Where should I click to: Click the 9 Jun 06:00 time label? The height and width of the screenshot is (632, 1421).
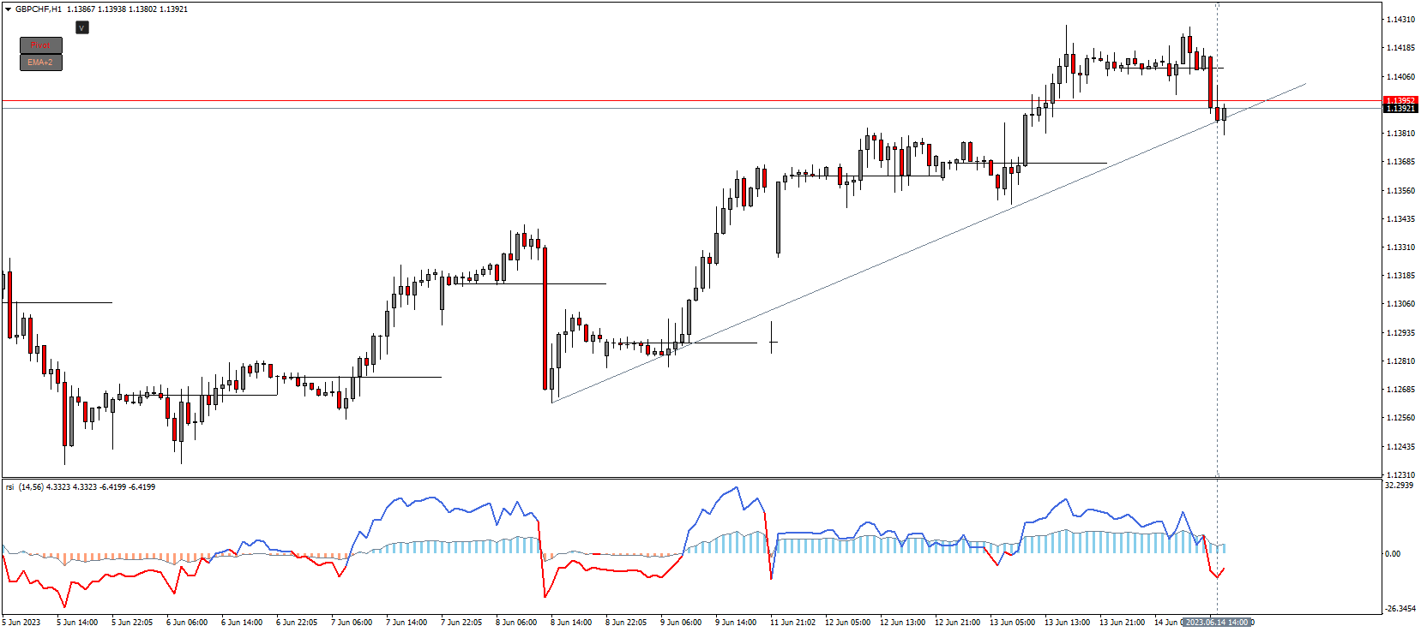click(x=681, y=623)
